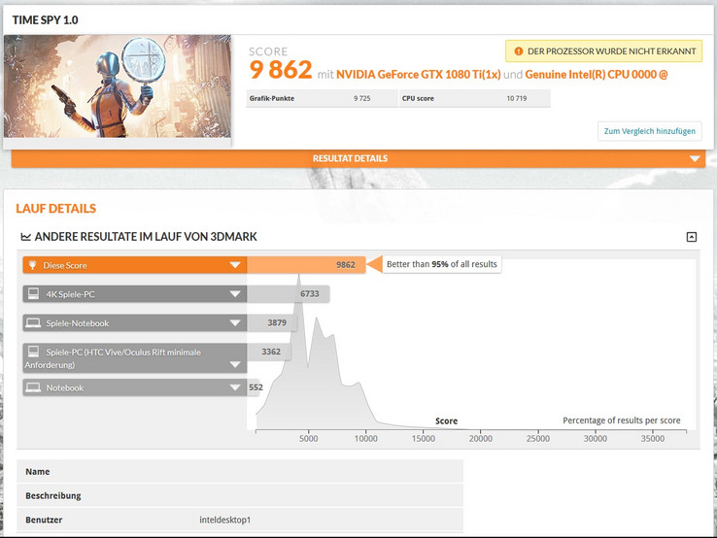Open the Diese Score dropdown arrow
This screenshot has height=538, width=717.
235,265
